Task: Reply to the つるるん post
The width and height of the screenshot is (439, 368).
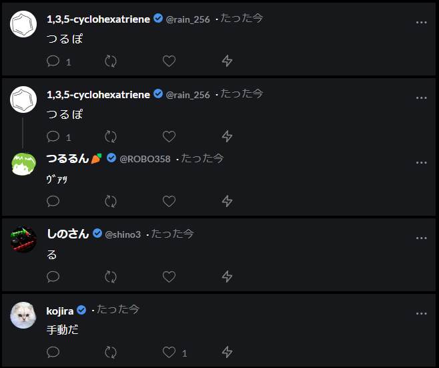Action: (x=53, y=201)
